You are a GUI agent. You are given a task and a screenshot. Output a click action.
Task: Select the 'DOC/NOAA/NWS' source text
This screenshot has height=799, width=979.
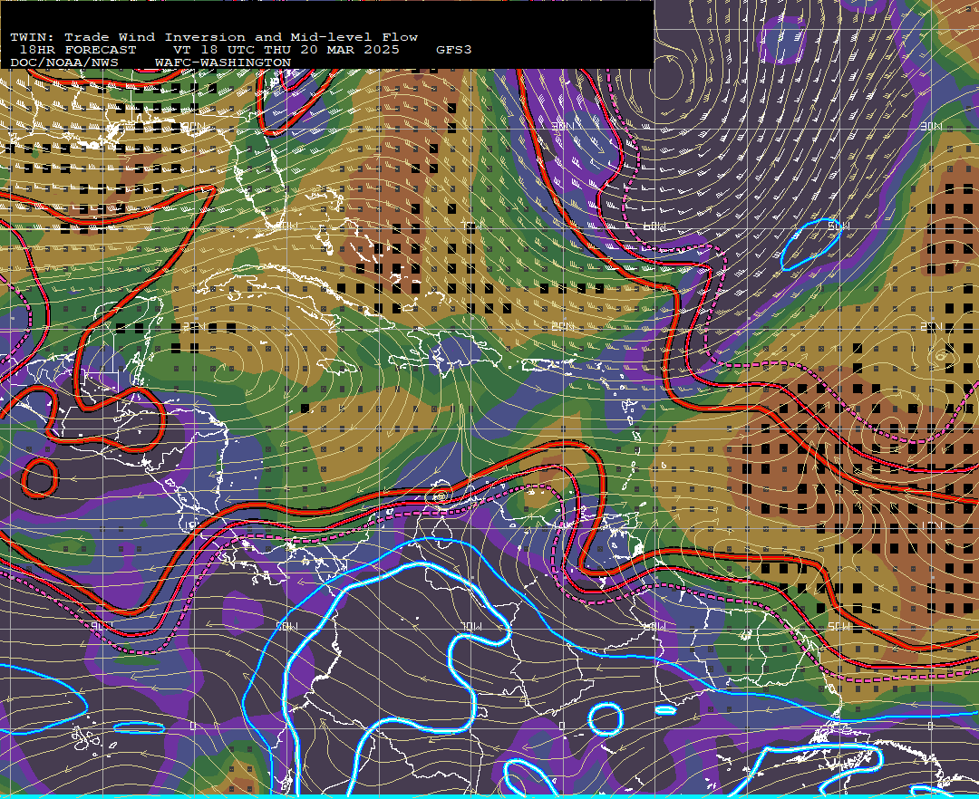(64, 63)
